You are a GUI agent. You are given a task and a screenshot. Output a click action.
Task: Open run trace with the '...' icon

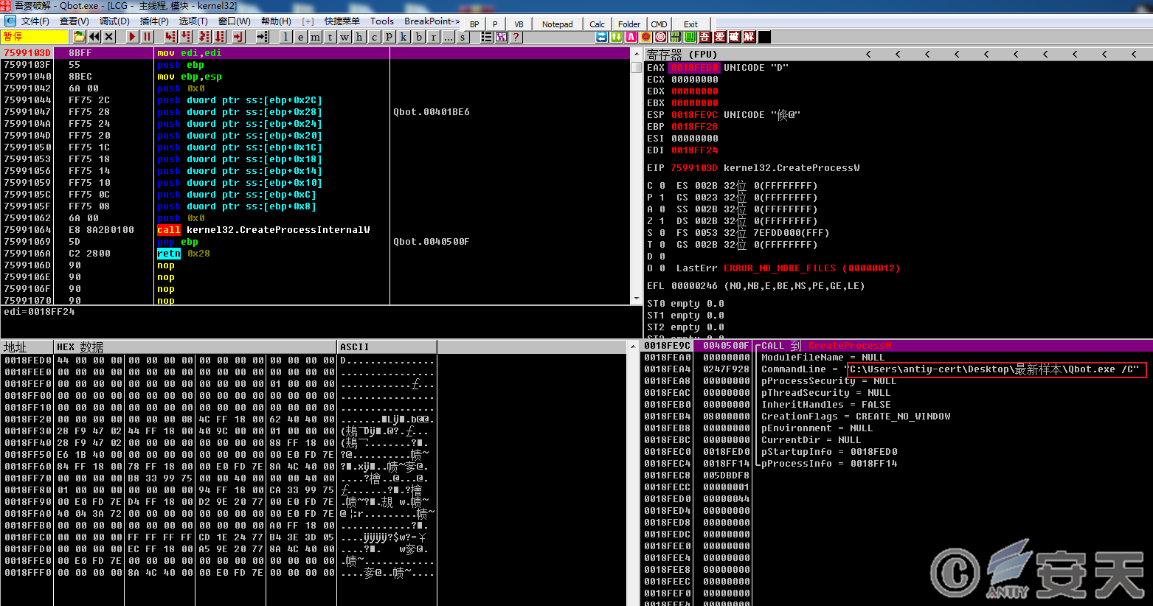coord(449,37)
